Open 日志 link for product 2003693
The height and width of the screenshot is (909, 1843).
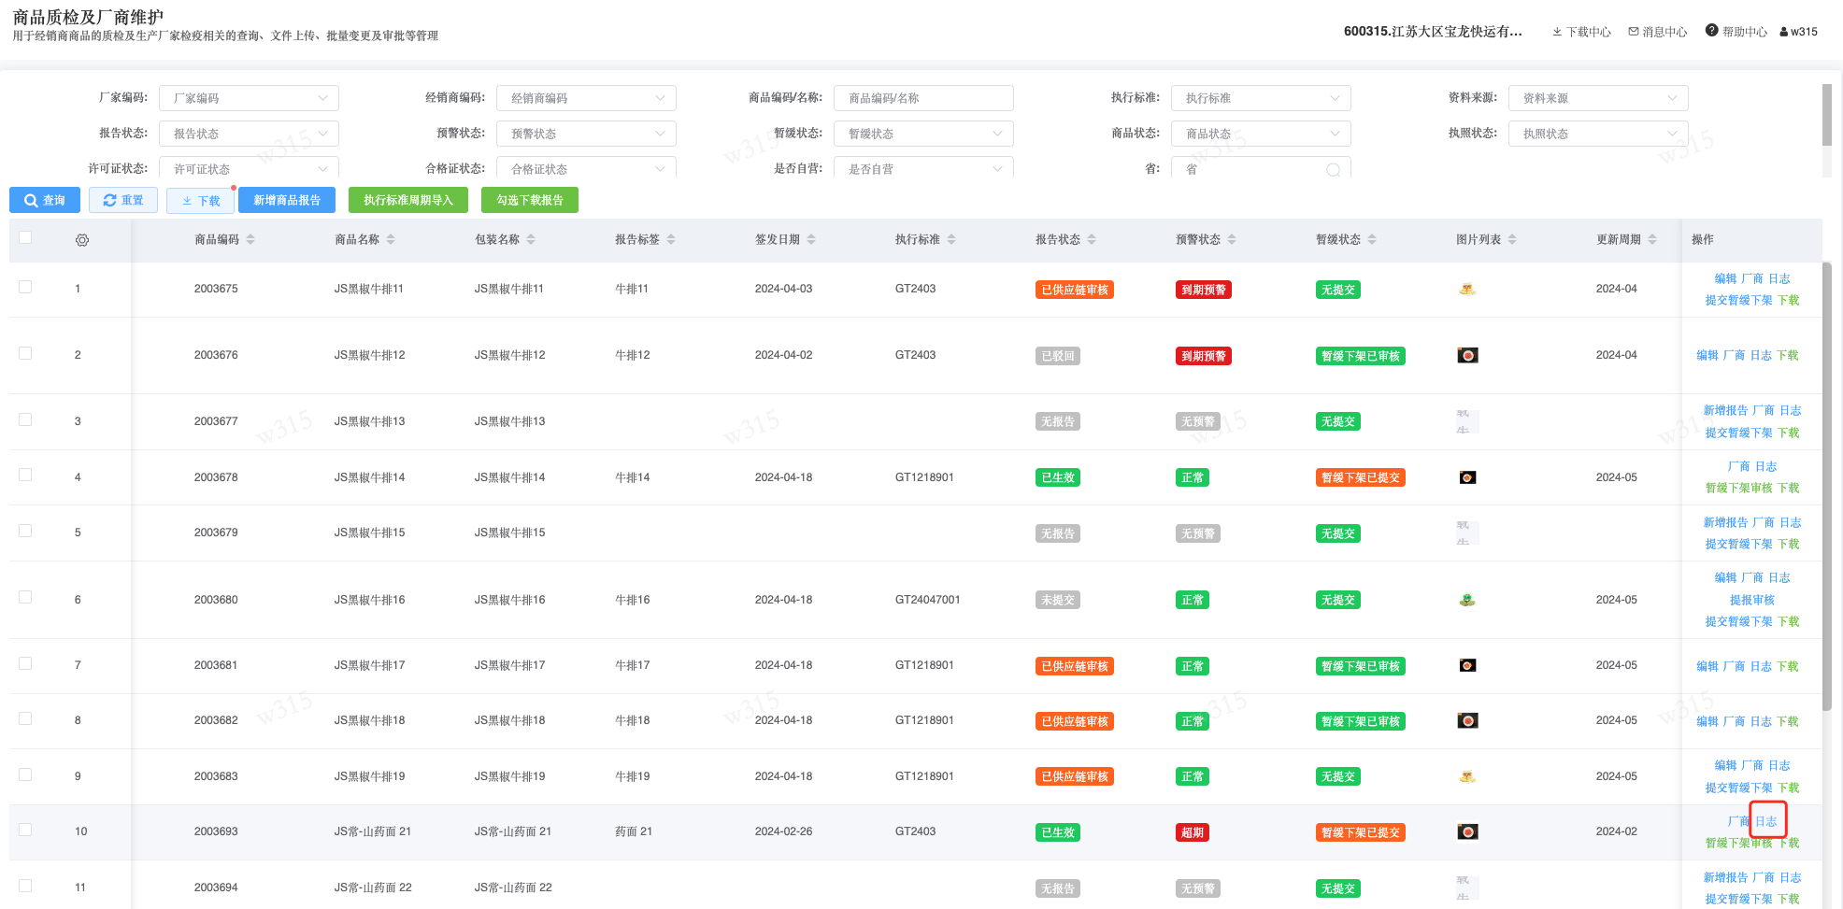click(1766, 821)
